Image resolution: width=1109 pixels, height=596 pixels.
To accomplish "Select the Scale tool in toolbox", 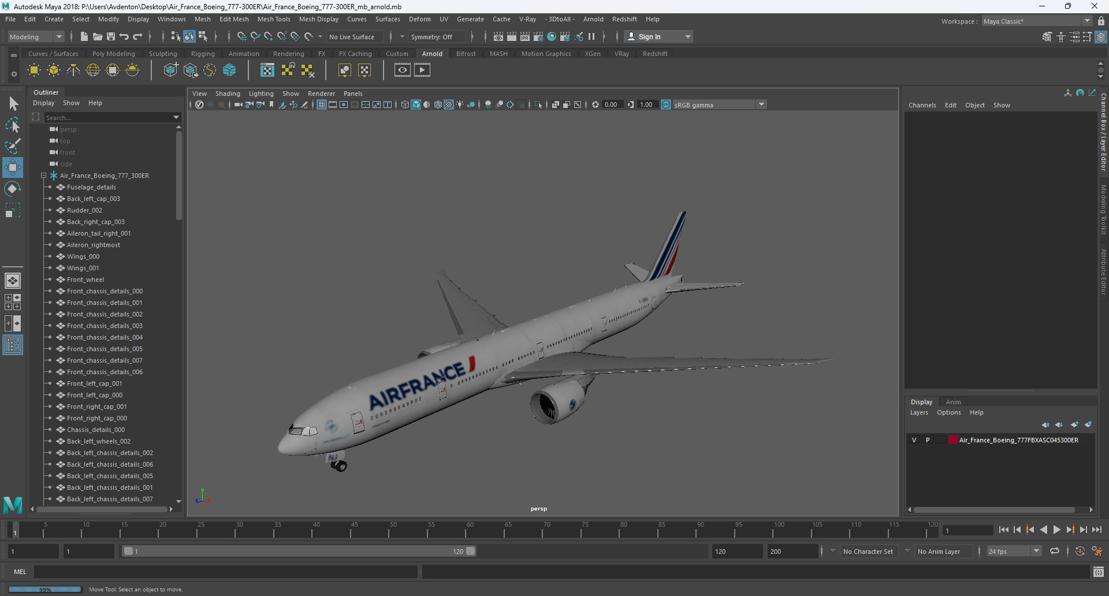I will pos(13,210).
